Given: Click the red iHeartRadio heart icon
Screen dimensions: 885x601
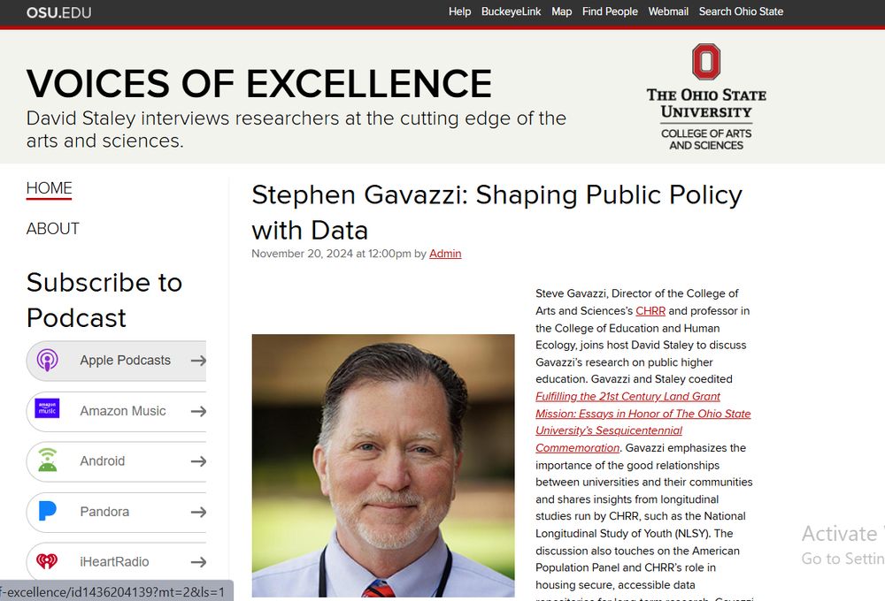Looking at the screenshot, I should [48, 562].
